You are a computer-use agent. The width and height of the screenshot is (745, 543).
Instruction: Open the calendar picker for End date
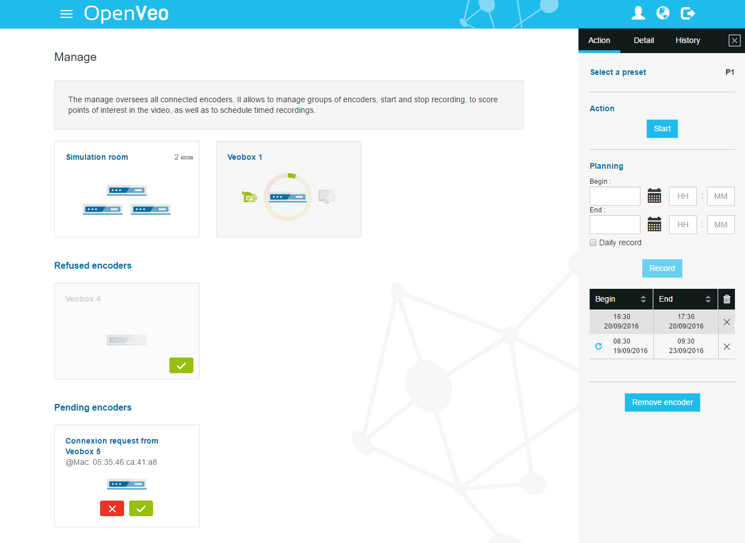tap(654, 224)
